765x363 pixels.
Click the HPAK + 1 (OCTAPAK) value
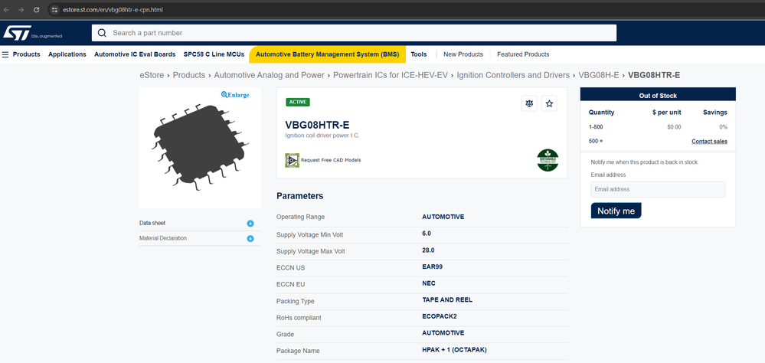[454, 350]
